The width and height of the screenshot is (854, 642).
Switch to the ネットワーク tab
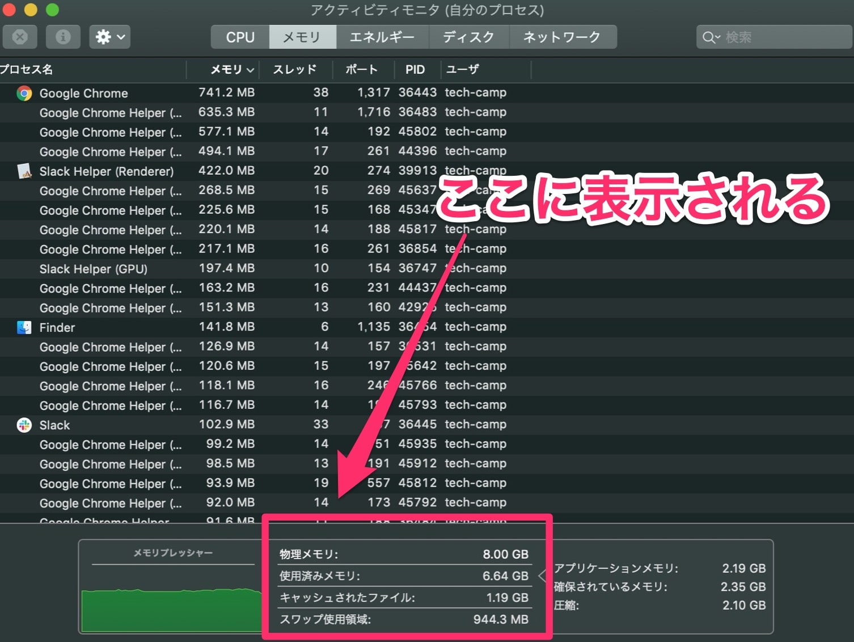(x=563, y=36)
